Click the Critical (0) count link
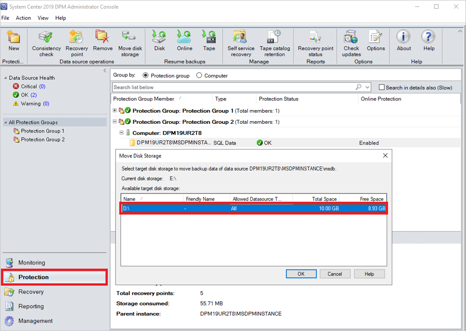This screenshot has width=466, height=331. point(42,87)
